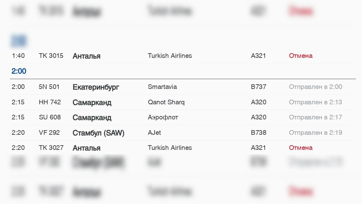
Task: Click the AJet airline name
Action: pos(154,133)
